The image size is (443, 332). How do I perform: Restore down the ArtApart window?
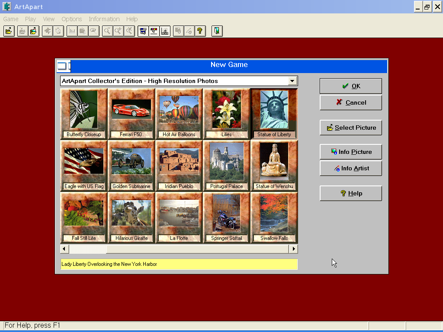pos(427,7)
